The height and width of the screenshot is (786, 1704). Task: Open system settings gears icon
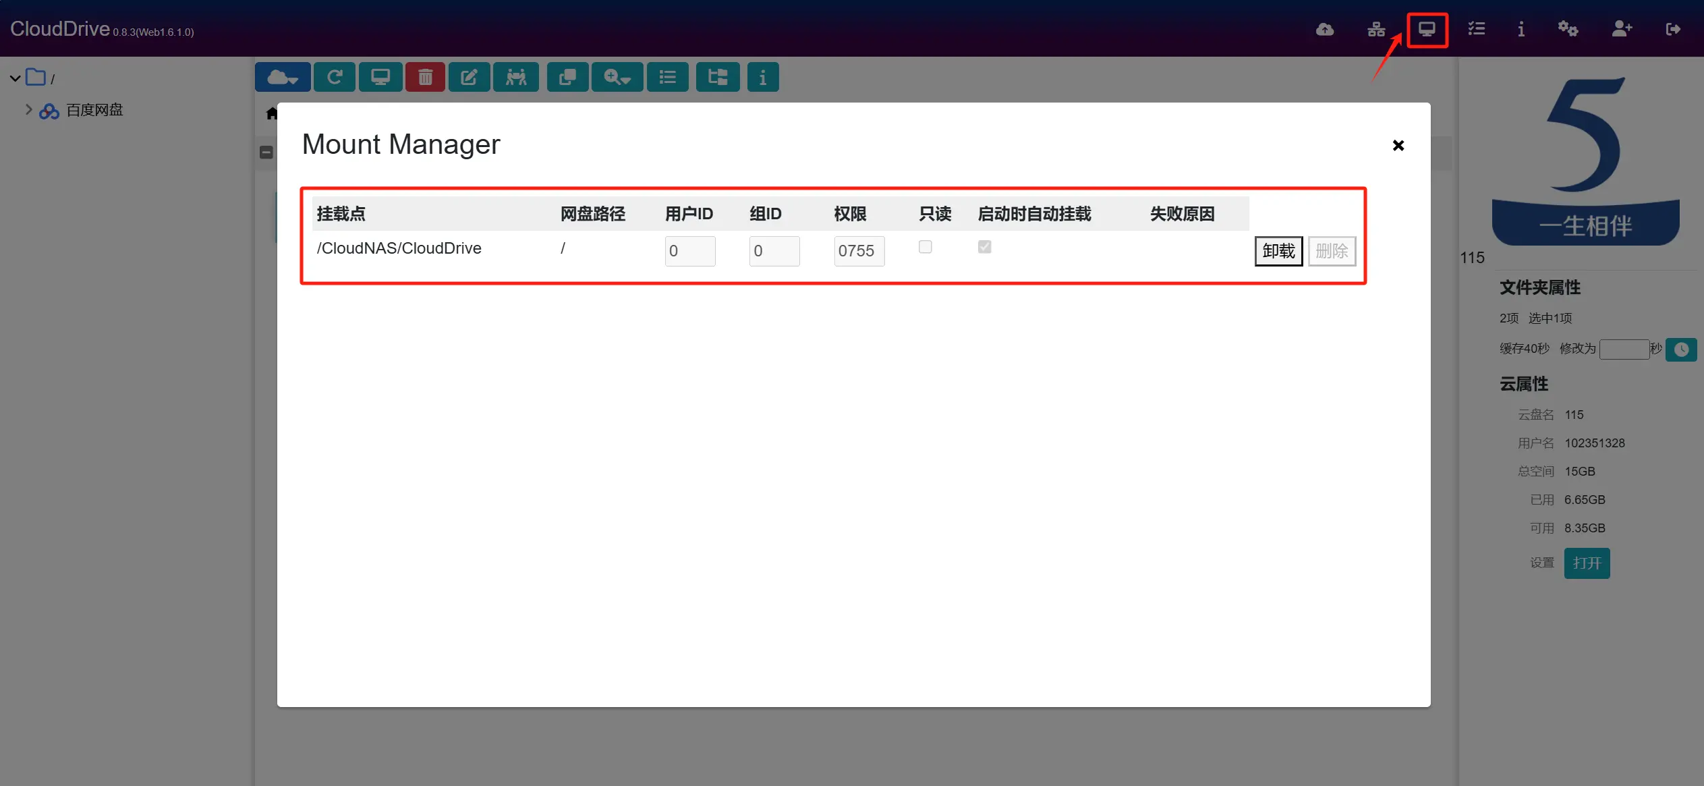tap(1567, 29)
